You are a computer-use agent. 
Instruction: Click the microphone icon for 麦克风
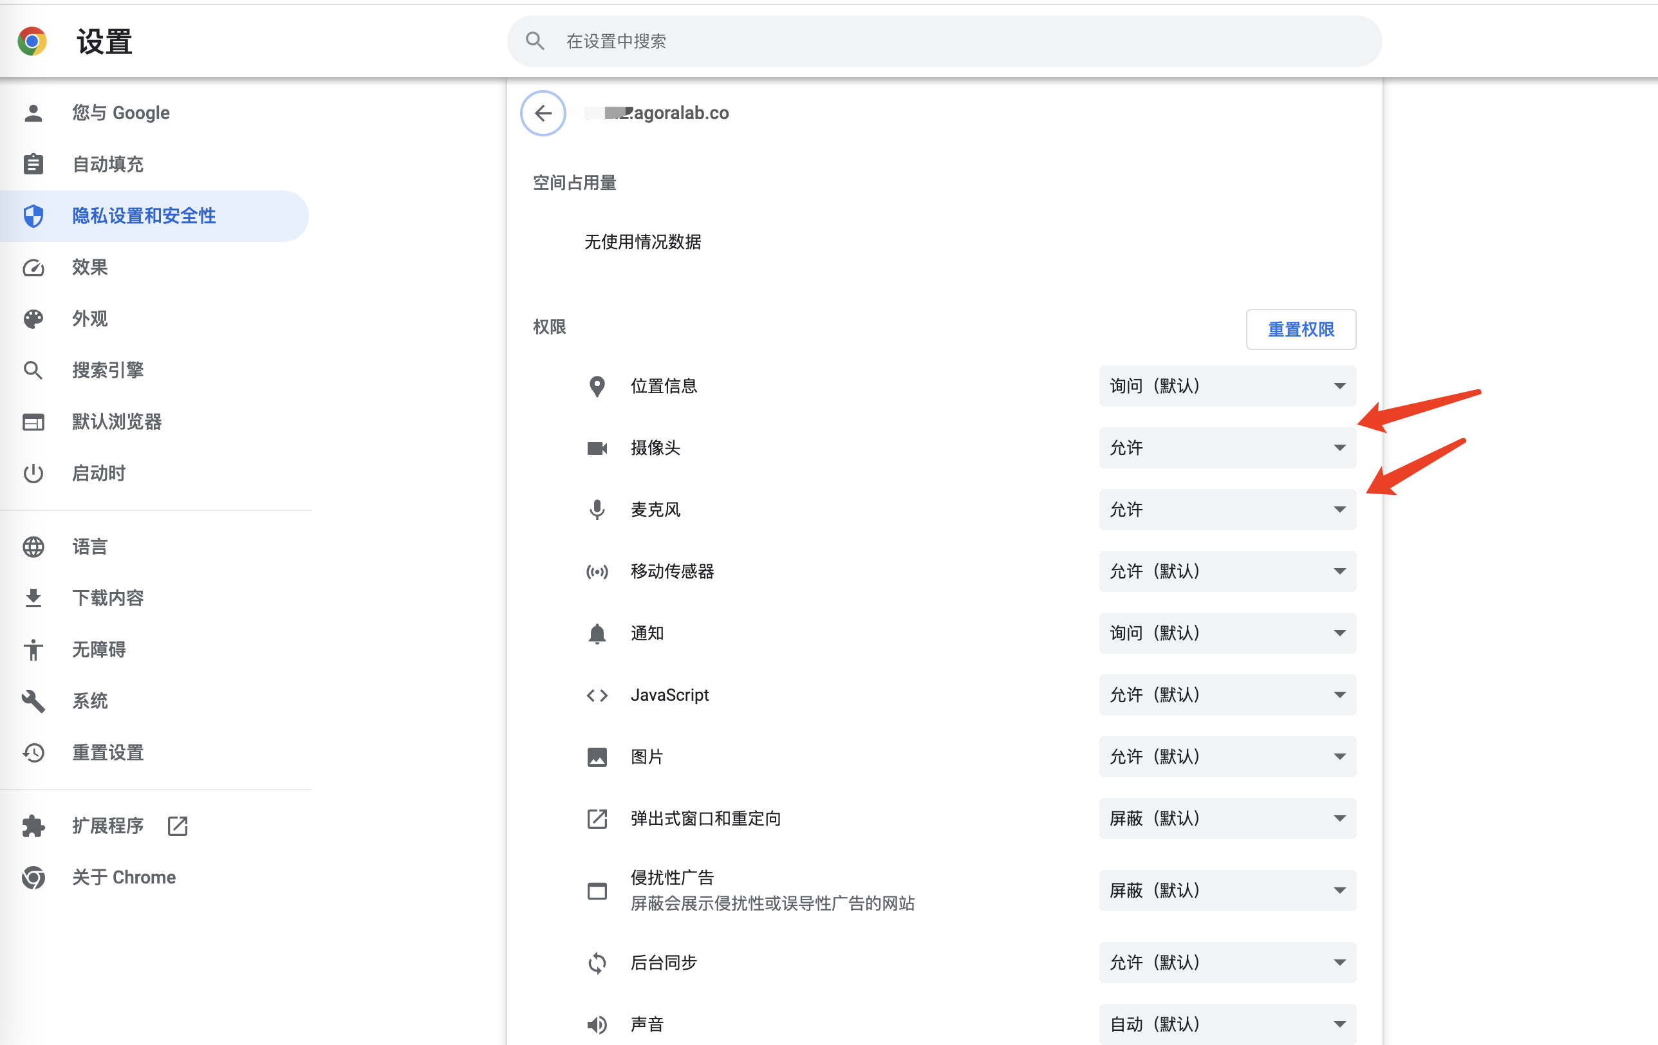597,510
